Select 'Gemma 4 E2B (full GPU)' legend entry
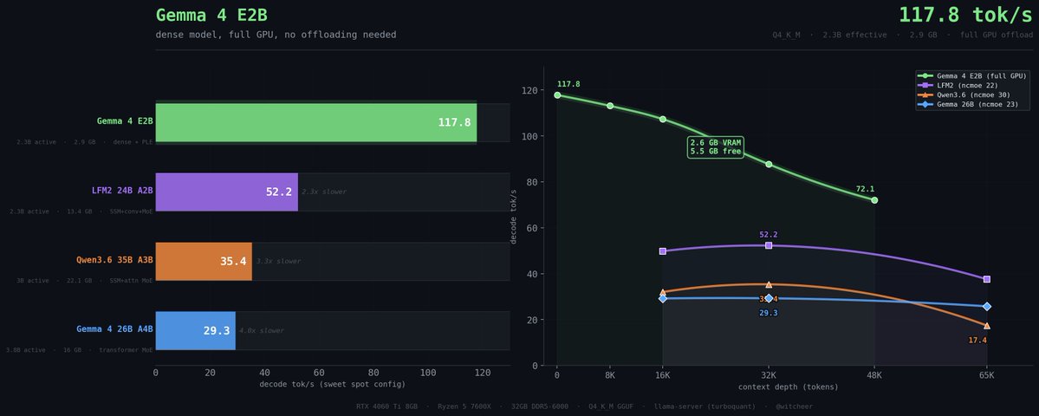The image size is (1039, 416). 971,76
